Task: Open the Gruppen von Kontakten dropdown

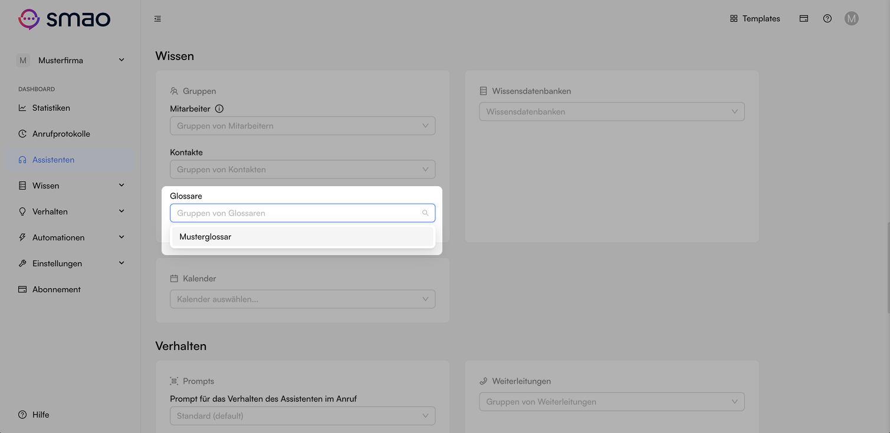Action: (303, 169)
